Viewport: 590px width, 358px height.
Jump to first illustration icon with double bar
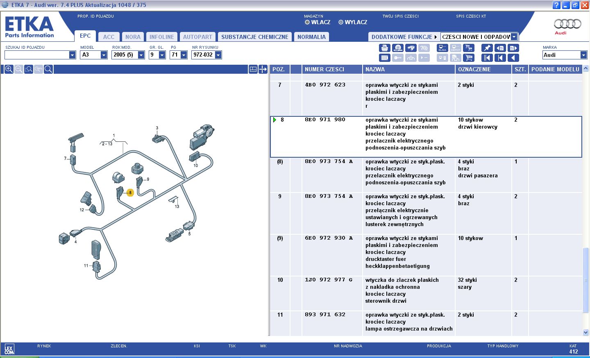pyautogui.click(x=487, y=58)
